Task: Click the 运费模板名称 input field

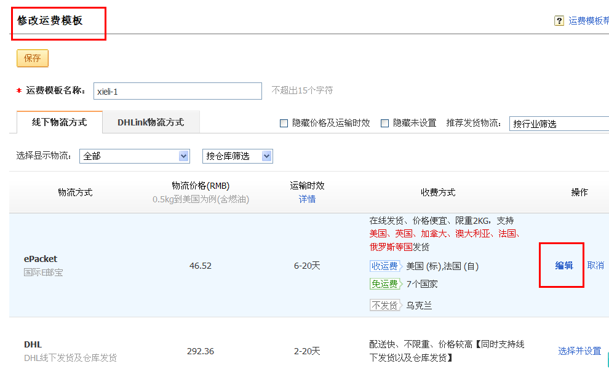Action: 177,91
